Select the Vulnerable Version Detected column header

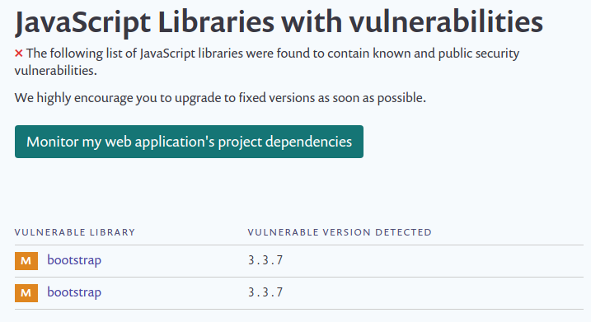coord(340,232)
